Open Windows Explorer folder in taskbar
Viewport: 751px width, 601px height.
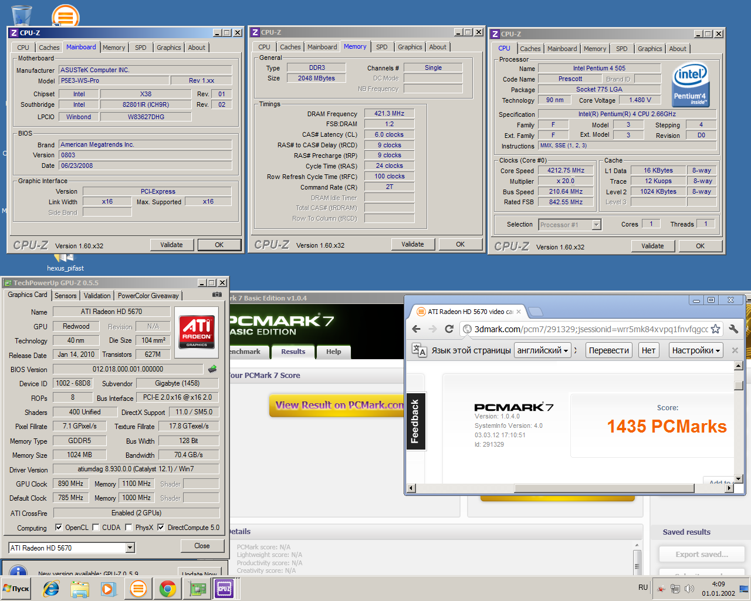pyautogui.click(x=80, y=589)
